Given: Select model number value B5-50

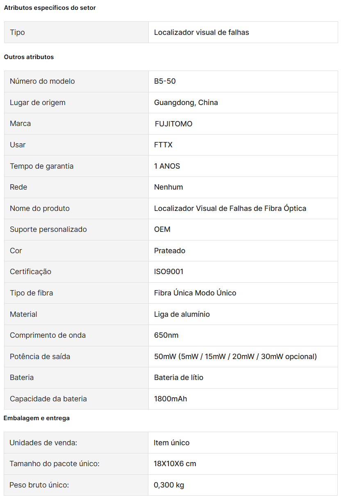Looking at the screenshot, I should [x=165, y=81].
